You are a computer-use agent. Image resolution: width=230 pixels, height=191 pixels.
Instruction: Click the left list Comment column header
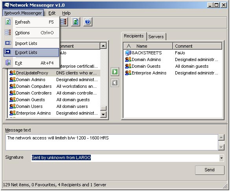click(x=80, y=46)
